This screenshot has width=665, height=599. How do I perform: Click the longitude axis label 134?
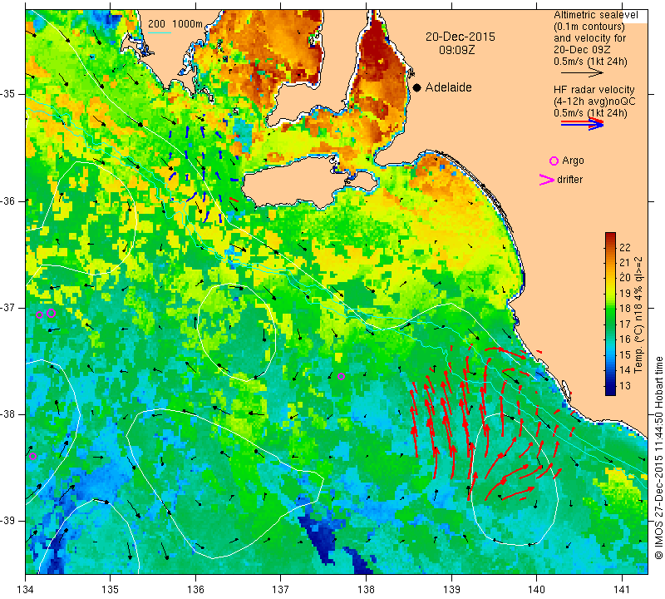pyautogui.click(x=26, y=589)
